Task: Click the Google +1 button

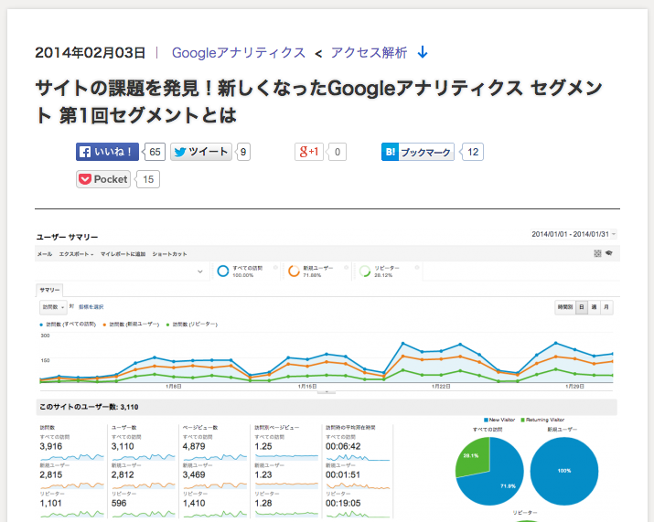Action: tap(309, 152)
